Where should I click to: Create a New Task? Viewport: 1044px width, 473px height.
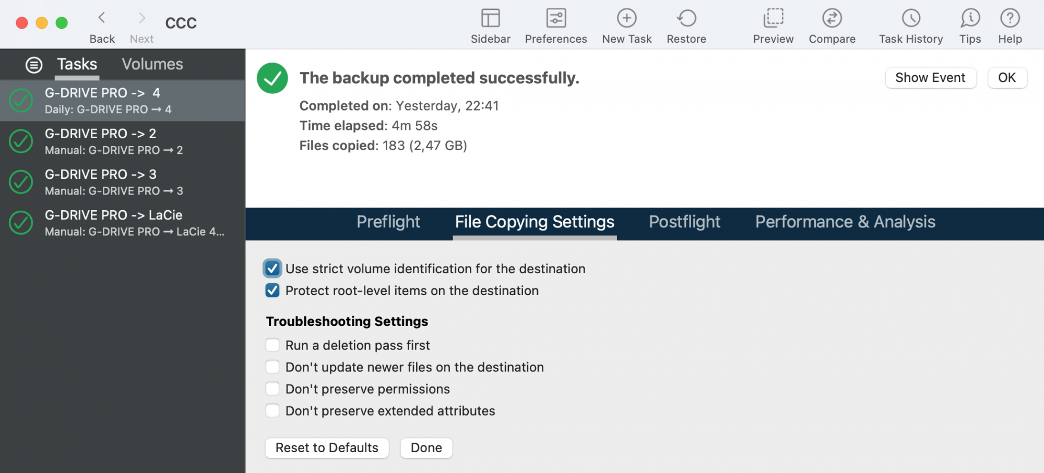(626, 19)
